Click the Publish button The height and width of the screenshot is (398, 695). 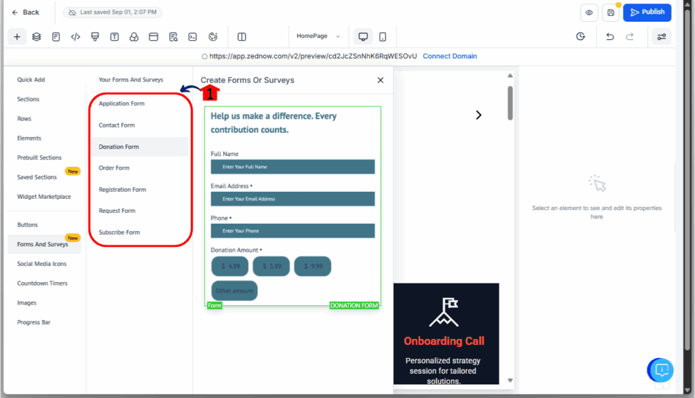(647, 12)
